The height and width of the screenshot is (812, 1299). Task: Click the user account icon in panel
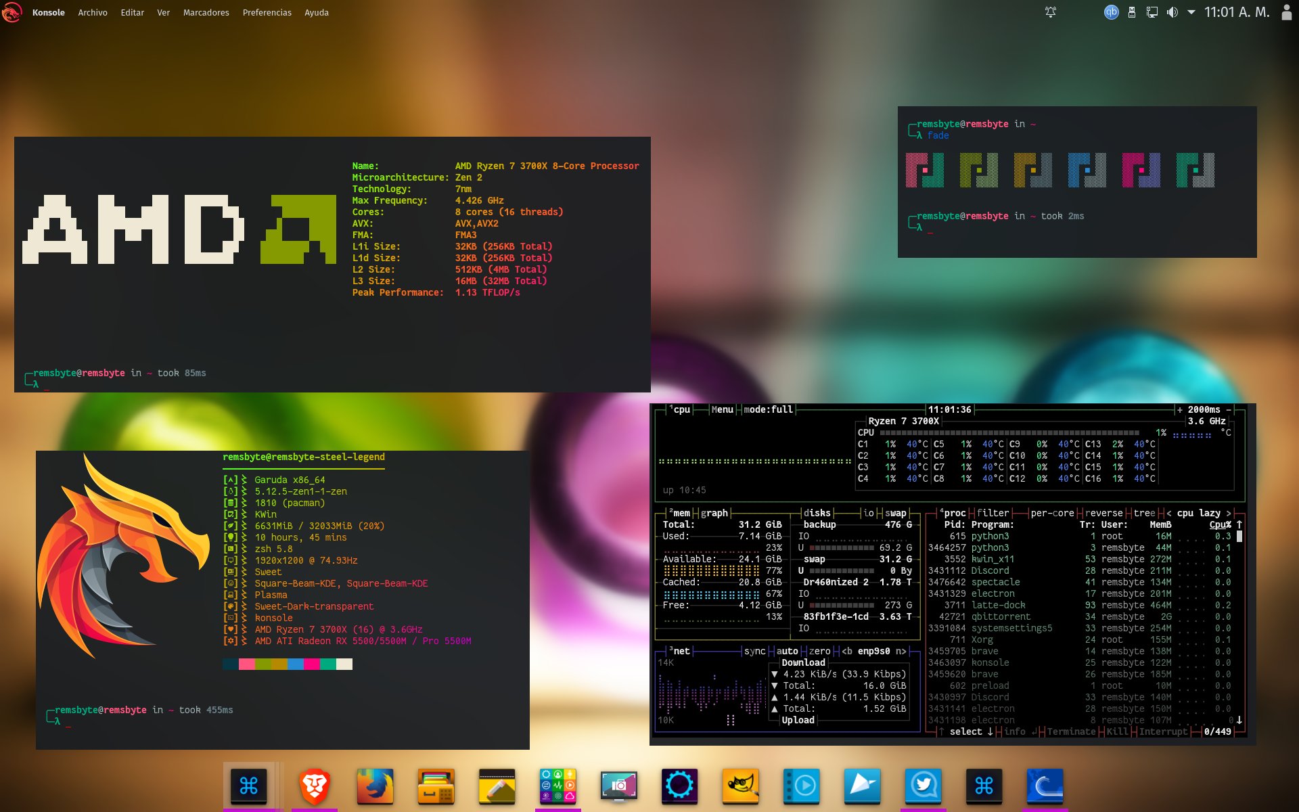pyautogui.click(x=1286, y=12)
